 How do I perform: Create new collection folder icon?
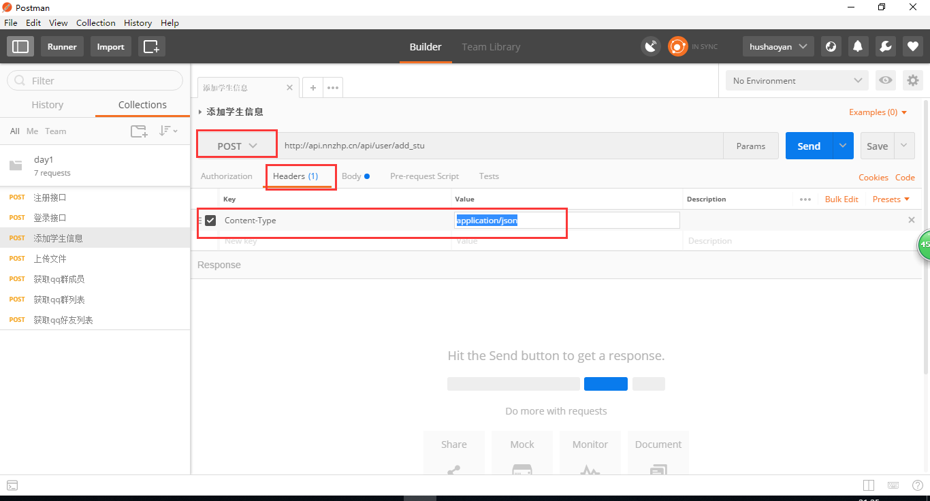(139, 131)
